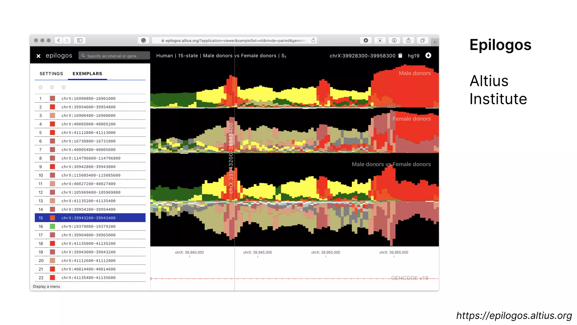This screenshot has height=325, width=577.
Task: Open a new tab with plus button
Action: tap(435, 42)
